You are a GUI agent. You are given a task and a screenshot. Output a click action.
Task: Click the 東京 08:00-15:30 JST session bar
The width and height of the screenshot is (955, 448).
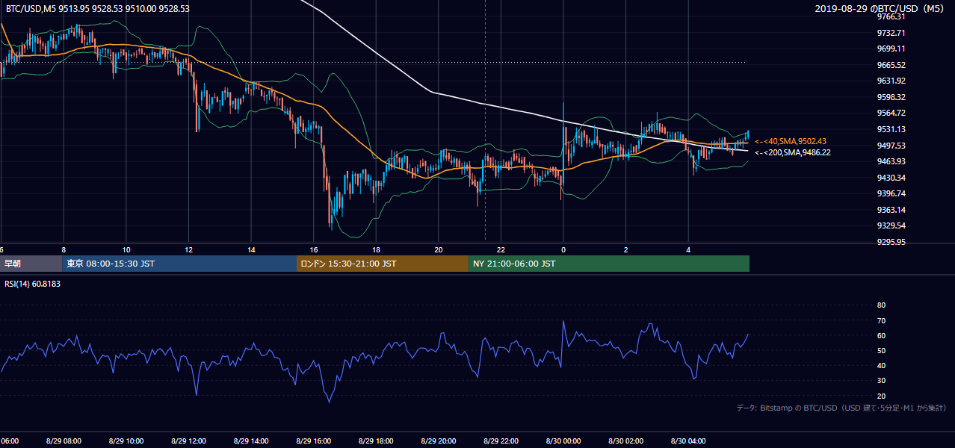179,264
